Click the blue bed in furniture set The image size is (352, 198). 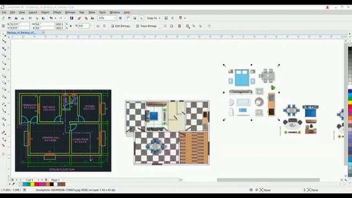242,78
